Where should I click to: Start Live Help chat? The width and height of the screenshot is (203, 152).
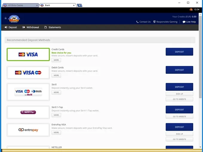click(189, 22)
